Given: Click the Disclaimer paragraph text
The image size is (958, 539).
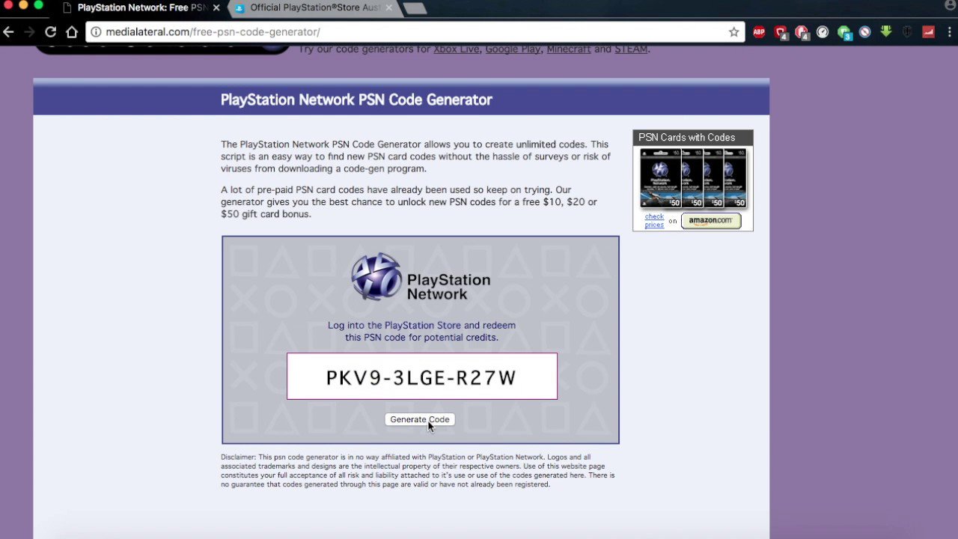Looking at the screenshot, I should click(x=418, y=471).
